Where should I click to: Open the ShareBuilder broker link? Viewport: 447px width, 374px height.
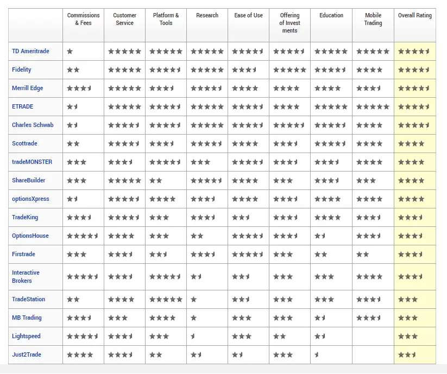27,180
